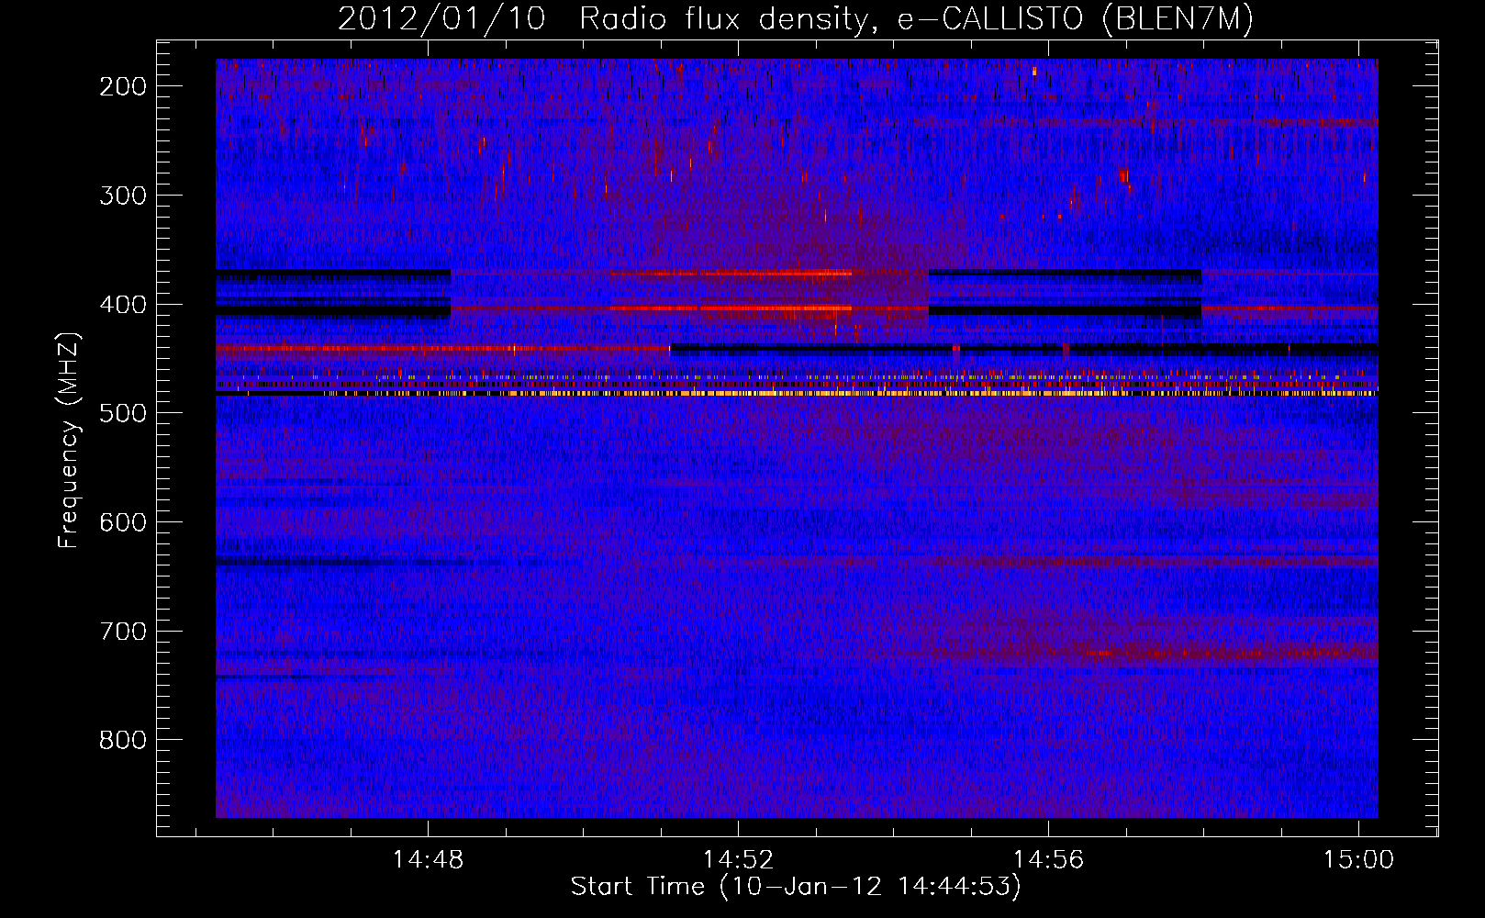Viewport: 1485px width, 918px height.
Task: Click the plot title "Radio flux density, e-CALLISTO (BLEN7M)"
Action: pos(916,19)
